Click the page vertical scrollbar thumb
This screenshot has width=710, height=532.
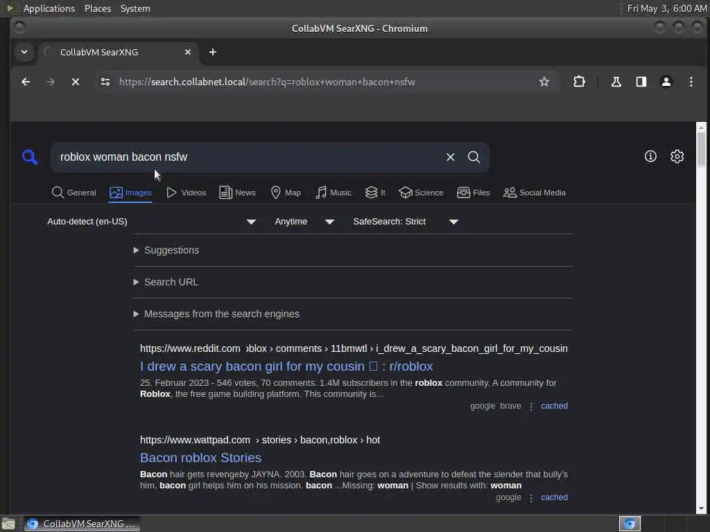pos(701,149)
